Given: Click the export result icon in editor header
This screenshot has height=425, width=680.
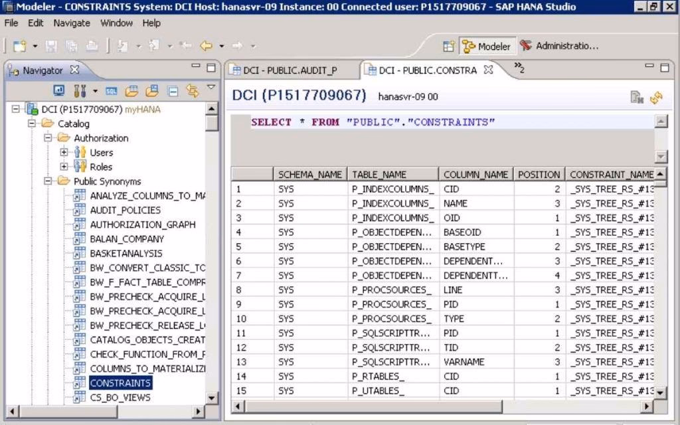Looking at the screenshot, I should point(637,97).
